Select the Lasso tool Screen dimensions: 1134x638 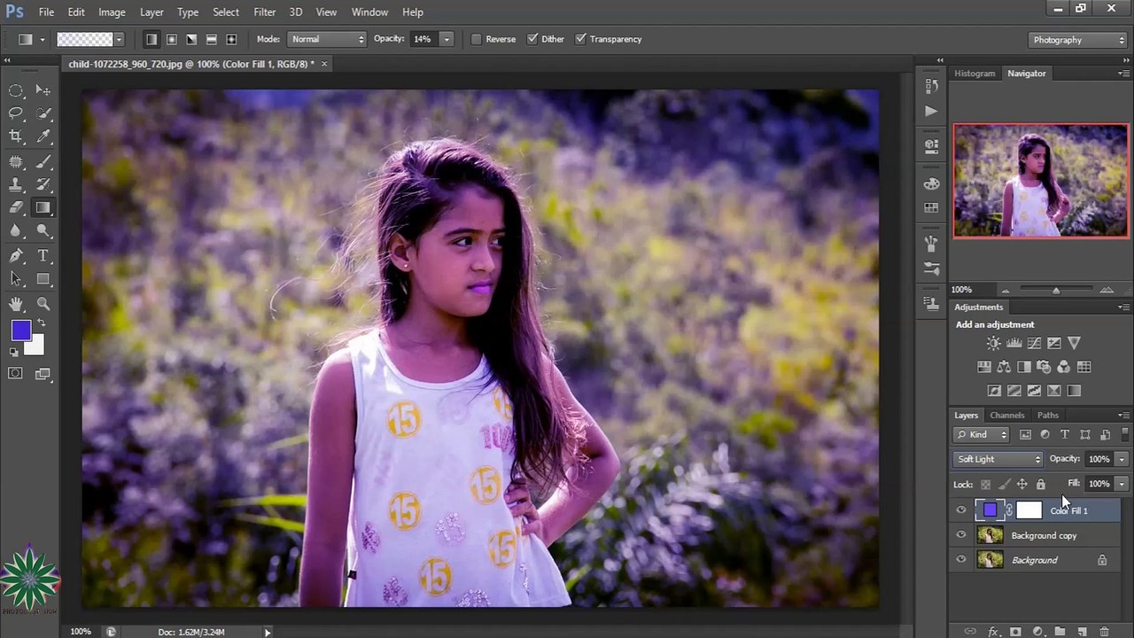point(16,113)
